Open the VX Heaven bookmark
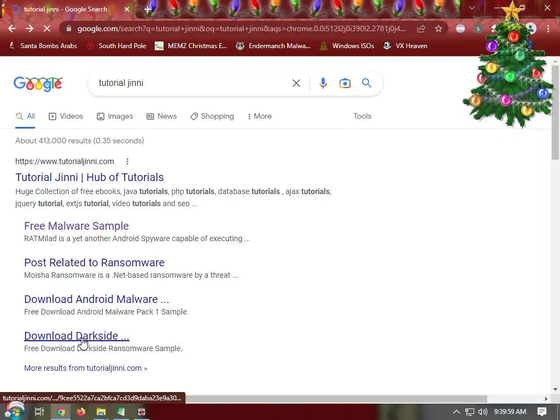The image size is (560, 420). (405, 46)
